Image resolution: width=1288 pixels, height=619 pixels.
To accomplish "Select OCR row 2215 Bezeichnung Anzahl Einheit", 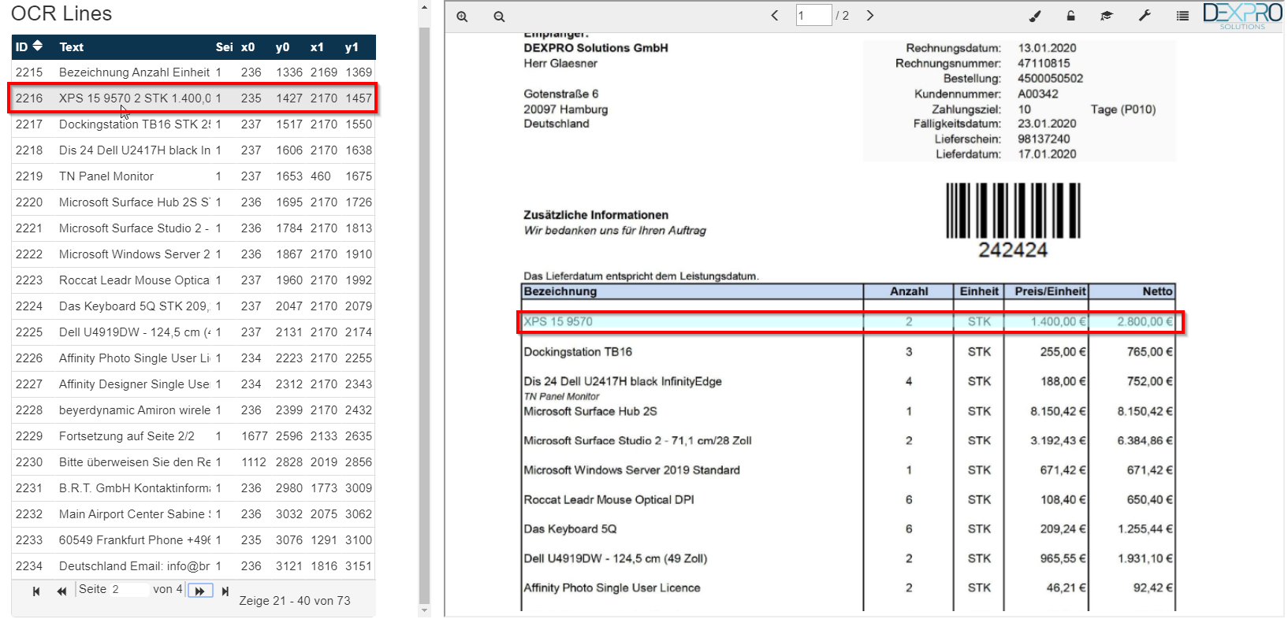I will [193, 72].
